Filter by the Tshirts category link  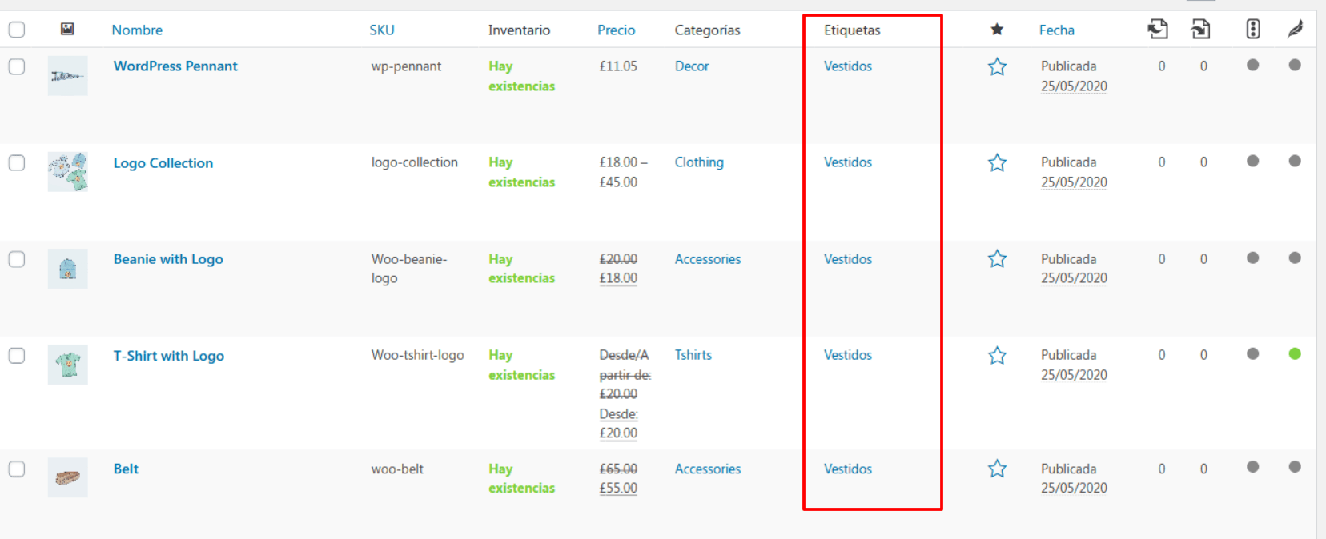[693, 355]
